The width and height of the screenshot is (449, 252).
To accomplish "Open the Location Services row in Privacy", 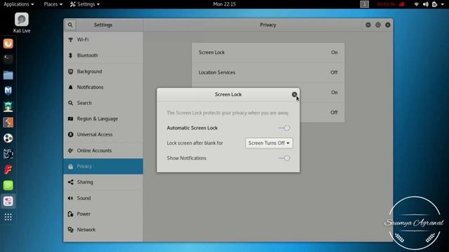I will 268,73.
